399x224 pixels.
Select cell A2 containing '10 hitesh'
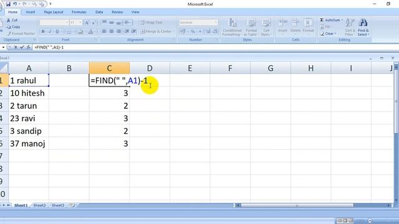tap(29, 93)
